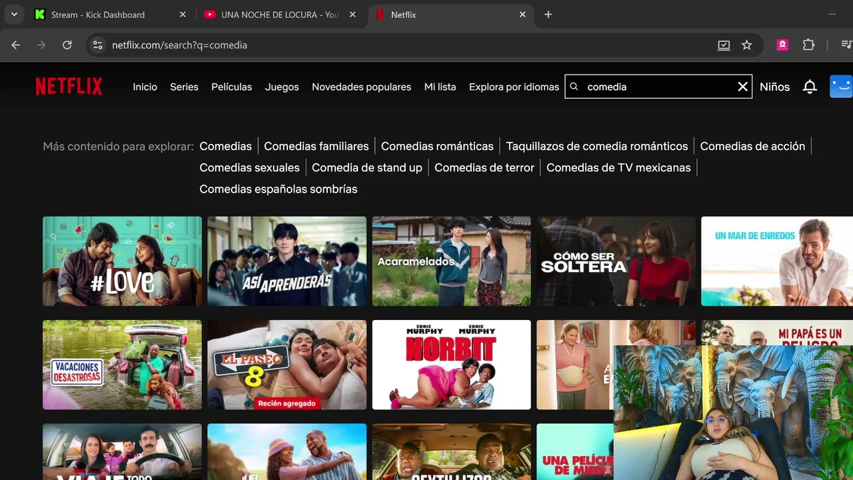Click the site information icon in address bar
This screenshot has height=480, width=853.
(x=97, y=45)
